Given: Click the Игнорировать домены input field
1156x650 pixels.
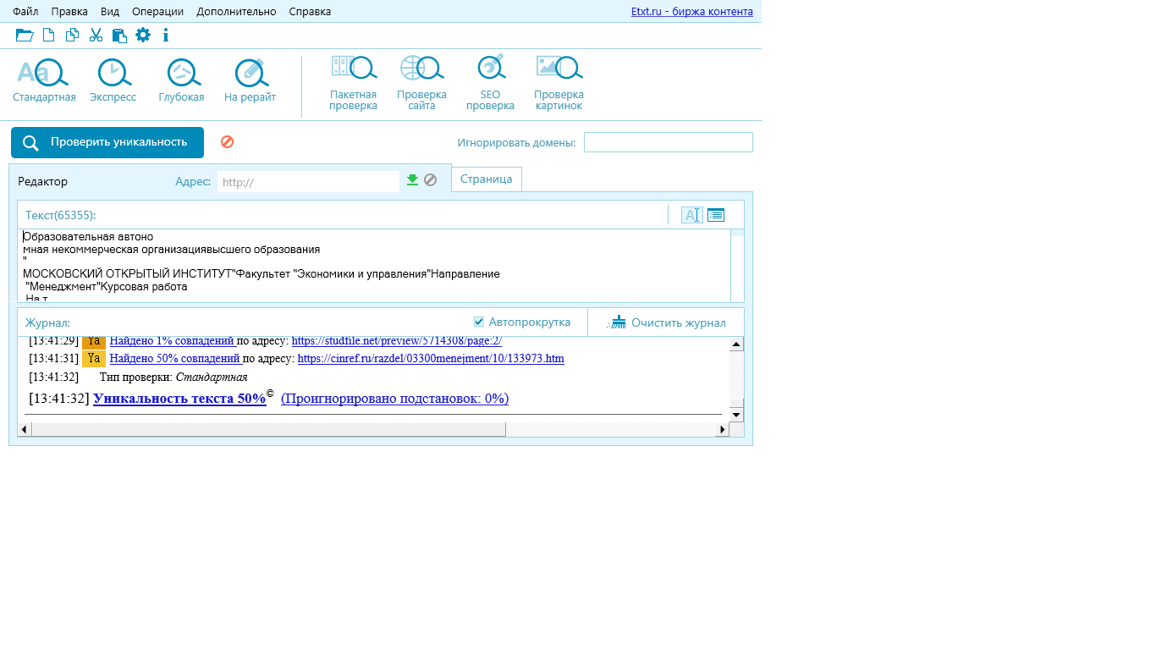Looking at the screenshot, I should point(668,142).
